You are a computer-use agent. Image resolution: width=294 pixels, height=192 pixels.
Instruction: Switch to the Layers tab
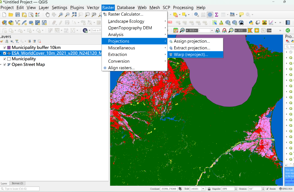pyautogui.click(x=4, y=183)
